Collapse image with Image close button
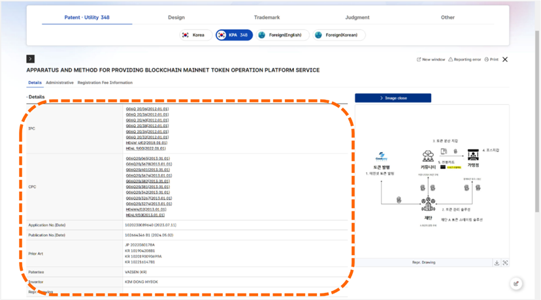 click(393, 98)
